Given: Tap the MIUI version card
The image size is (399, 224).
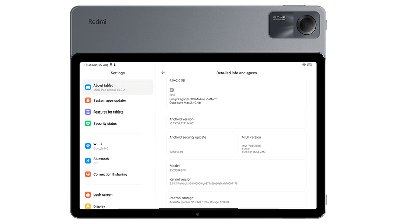Looking at the screenshot, I should coord(272,144).
